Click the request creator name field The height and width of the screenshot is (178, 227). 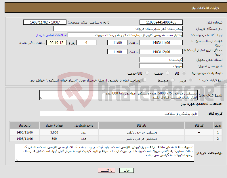(x=125, y=35)
